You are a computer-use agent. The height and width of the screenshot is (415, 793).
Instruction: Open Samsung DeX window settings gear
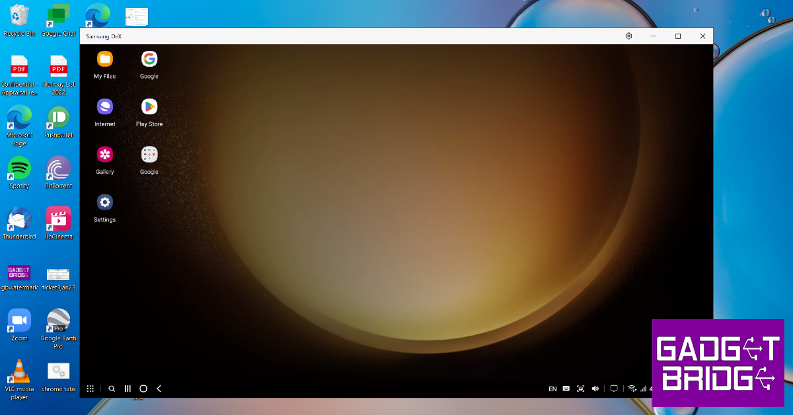tap(628, 36)
